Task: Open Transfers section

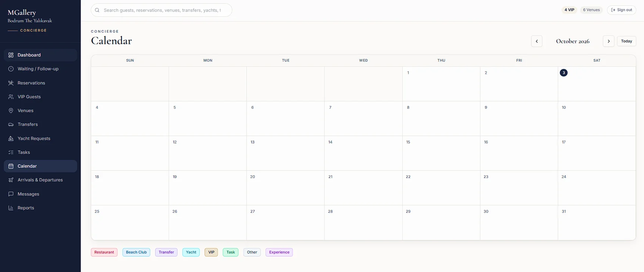Action: point(41,124)
